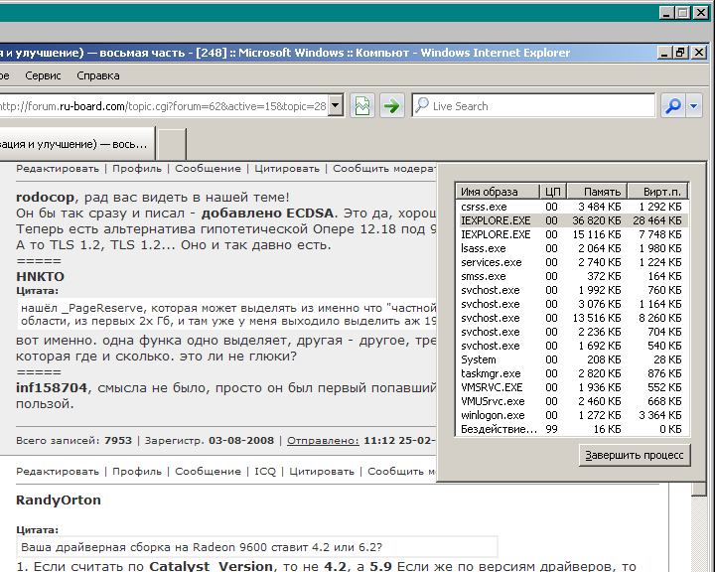Select the services.exe process
This screenshot has width=715, height=572.
(x=572, y=262)
